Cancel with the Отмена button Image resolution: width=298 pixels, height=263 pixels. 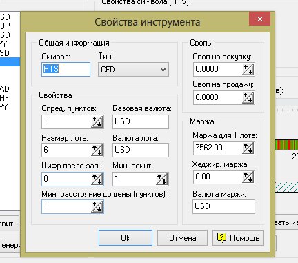(182, 238)
